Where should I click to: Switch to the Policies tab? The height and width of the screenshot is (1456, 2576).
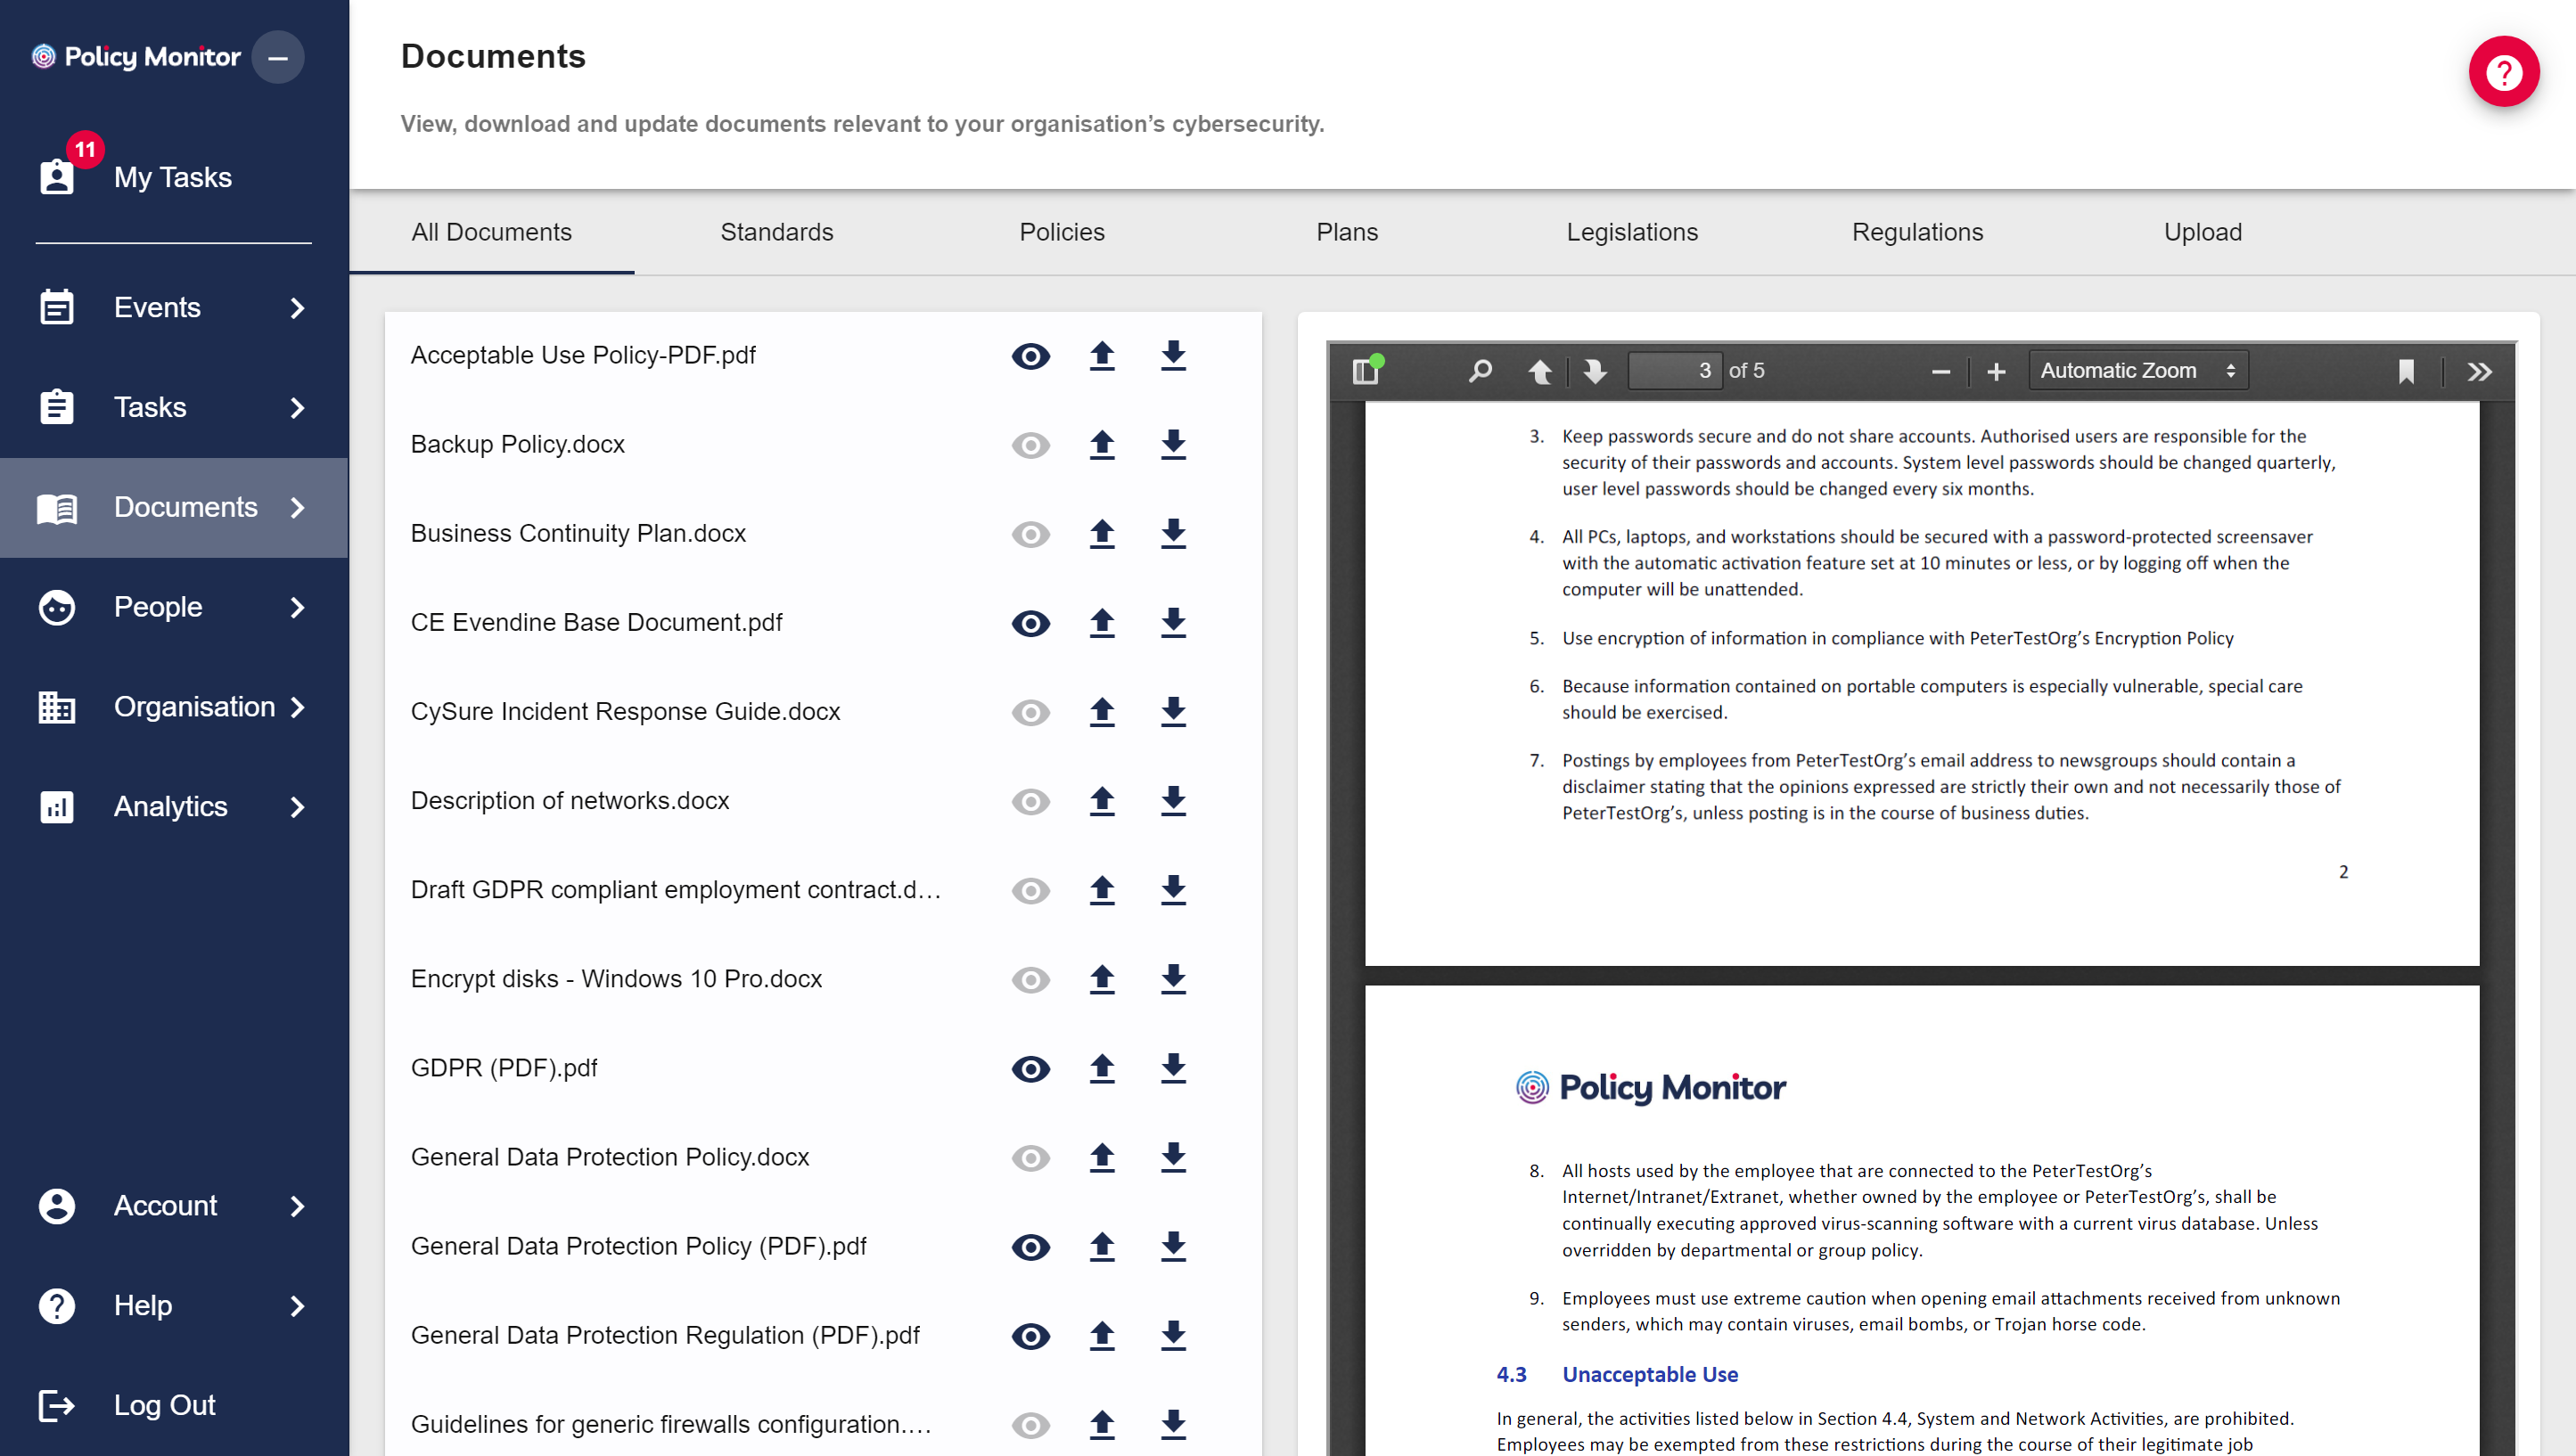click(x=1061, y=232)
